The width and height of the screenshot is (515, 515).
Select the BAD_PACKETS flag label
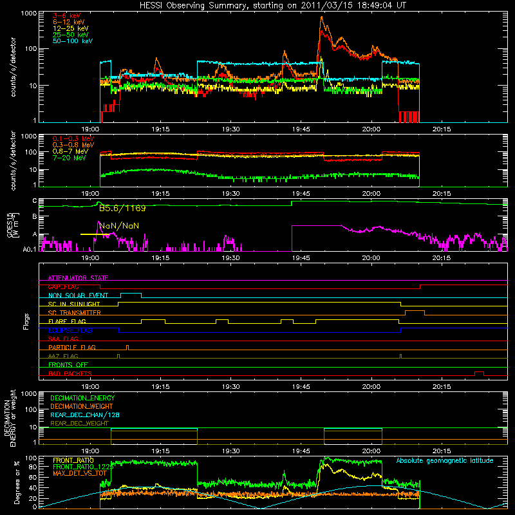click(x=70, y=373)
